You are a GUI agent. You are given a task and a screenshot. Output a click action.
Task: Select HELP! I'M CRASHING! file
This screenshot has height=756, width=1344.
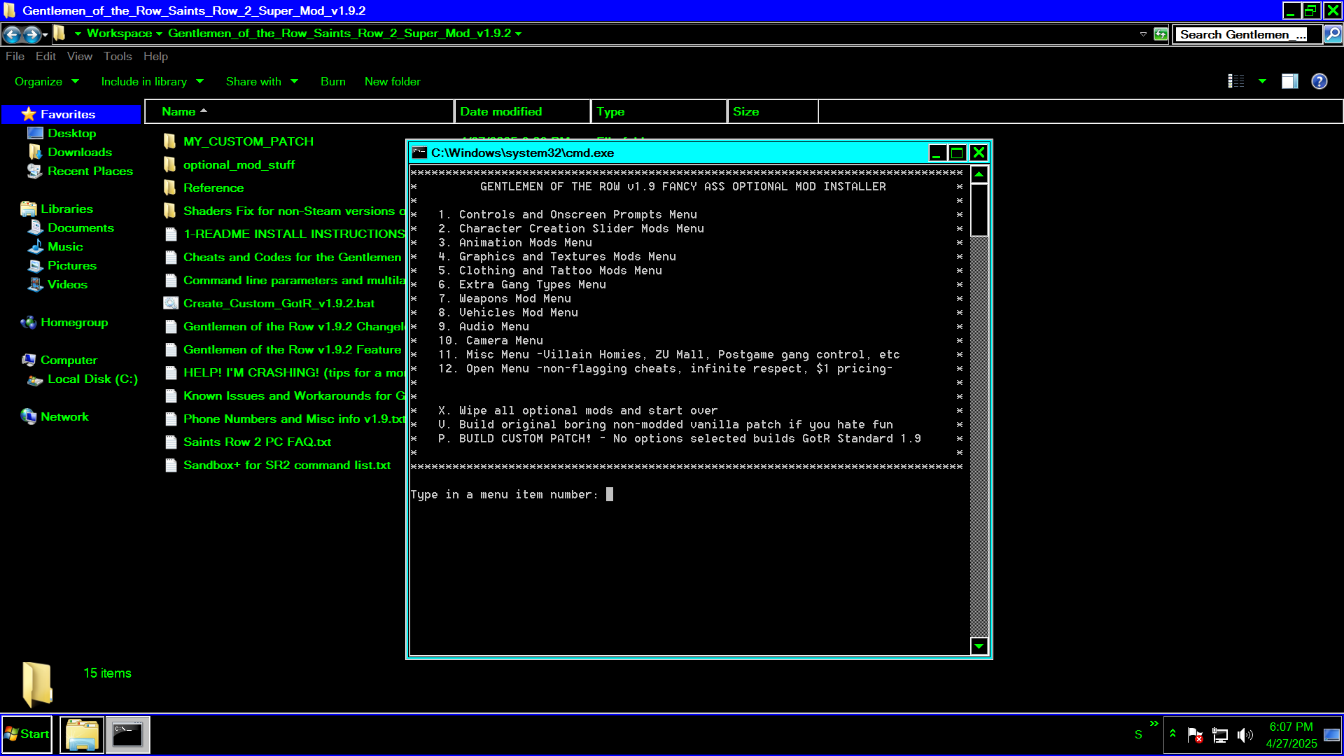click(284, 372)
